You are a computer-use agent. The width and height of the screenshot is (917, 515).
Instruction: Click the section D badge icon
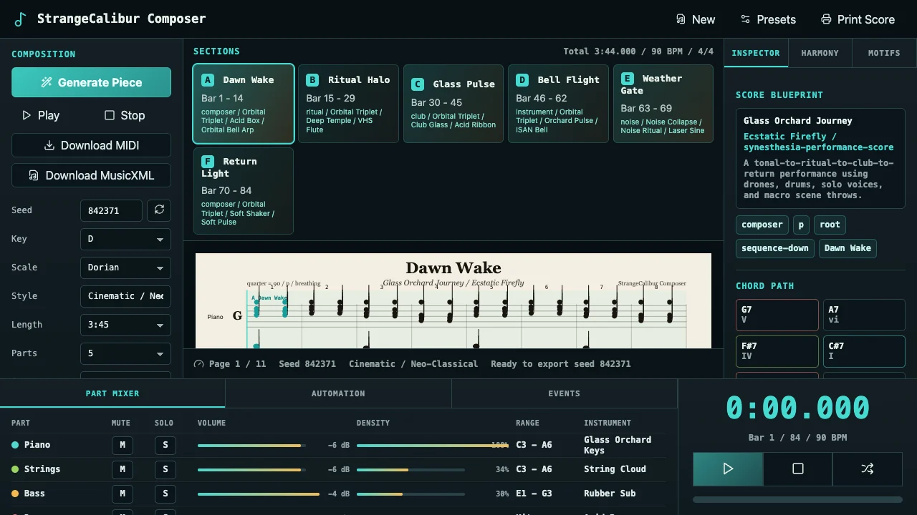[522, 80]
